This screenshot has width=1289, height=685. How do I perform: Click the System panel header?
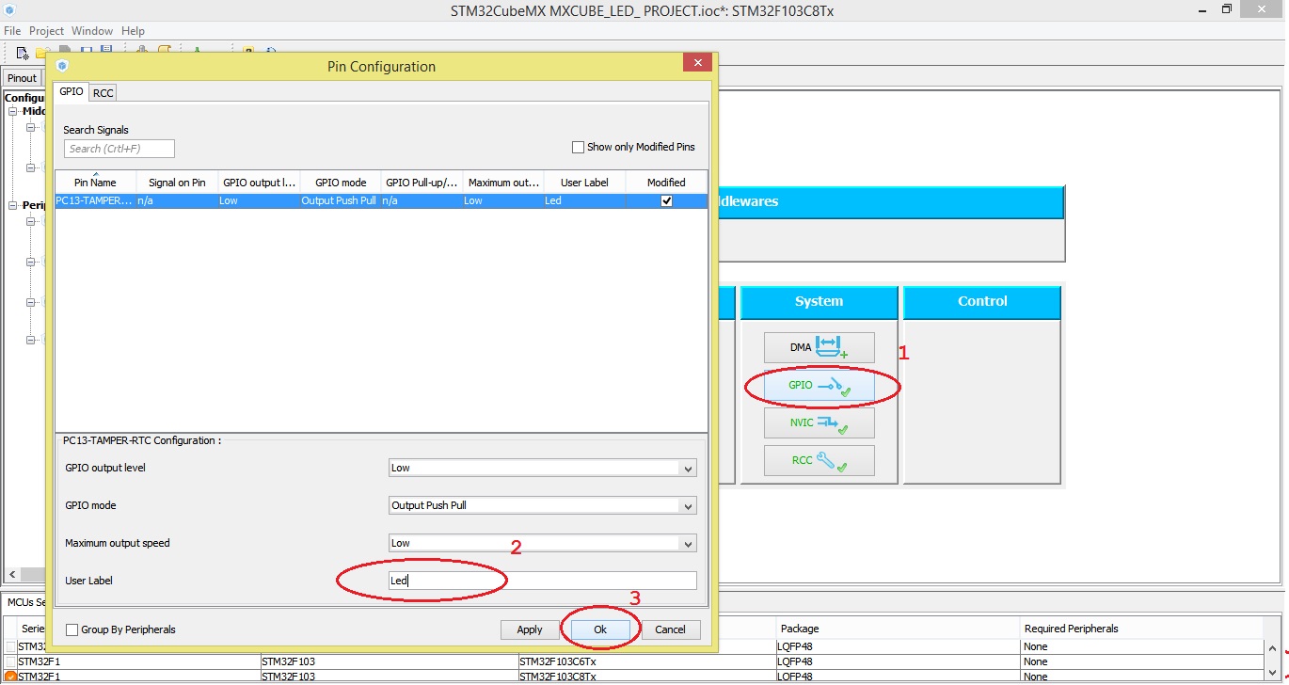(819, 302)
